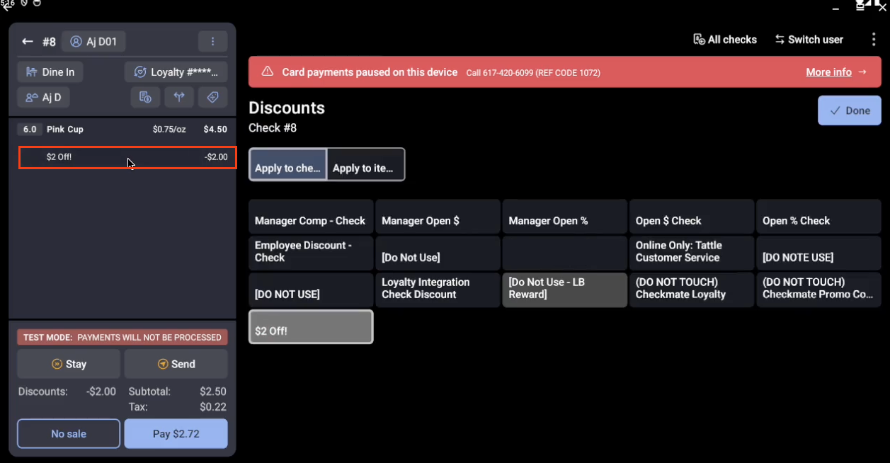Select Online Only: Tattle Customer Service

click(691, 253)
